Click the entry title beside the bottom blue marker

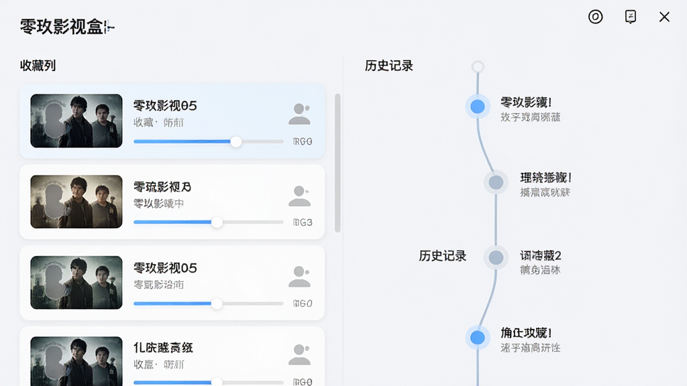pyautogui.click(x=526, y=333)
